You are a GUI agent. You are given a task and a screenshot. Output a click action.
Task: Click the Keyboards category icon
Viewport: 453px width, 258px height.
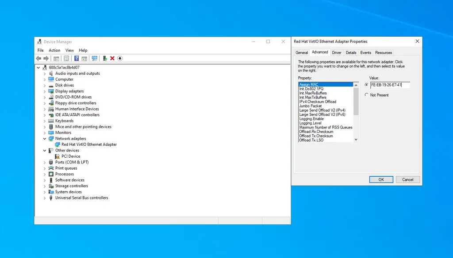[x=51, y=121]
